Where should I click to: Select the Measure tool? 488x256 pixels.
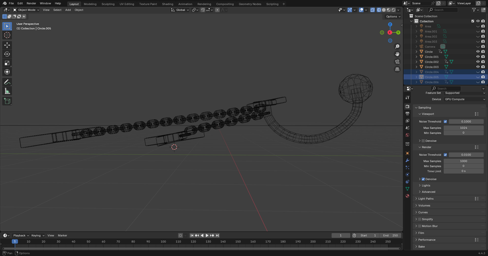pos(7,91)
